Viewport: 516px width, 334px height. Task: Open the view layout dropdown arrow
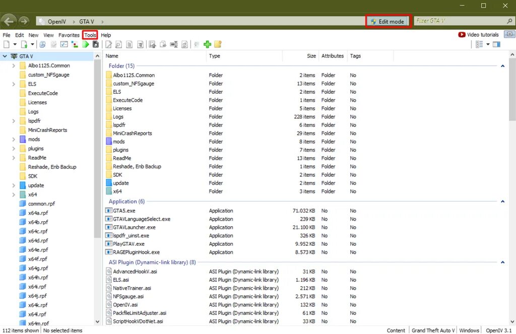(488, 44)
